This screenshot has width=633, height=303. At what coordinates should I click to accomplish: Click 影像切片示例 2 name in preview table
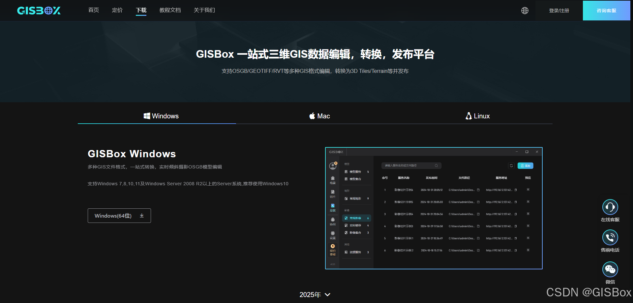pos(404,250)
